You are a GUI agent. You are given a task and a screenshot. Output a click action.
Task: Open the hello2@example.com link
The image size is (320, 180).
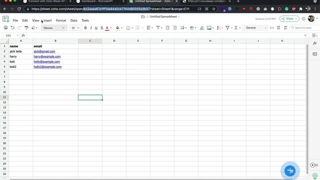pos(47,66)
